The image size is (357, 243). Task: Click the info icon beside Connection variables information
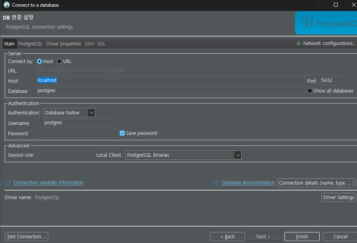click(x=8, y=183)
